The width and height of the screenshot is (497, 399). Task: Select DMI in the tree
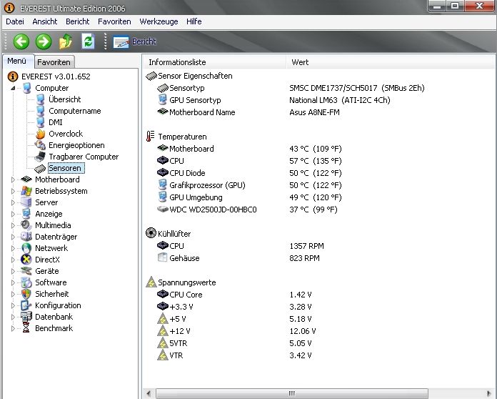pyautogui.click(x=56, y=122)
